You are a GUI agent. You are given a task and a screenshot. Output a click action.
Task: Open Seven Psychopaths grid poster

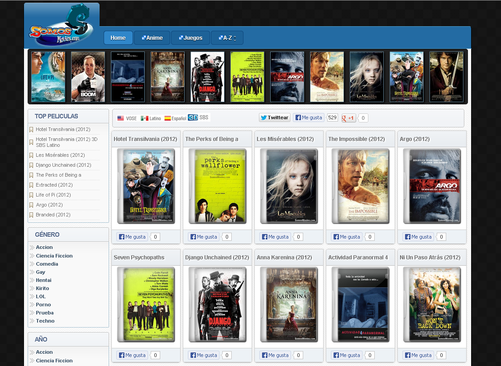coord(146,305)
